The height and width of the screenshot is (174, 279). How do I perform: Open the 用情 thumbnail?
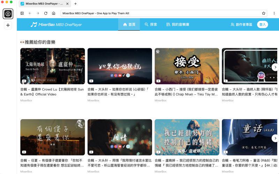click(120, 137)
